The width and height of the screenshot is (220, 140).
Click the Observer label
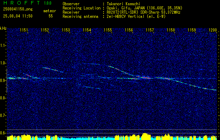[x=71, y=4]
